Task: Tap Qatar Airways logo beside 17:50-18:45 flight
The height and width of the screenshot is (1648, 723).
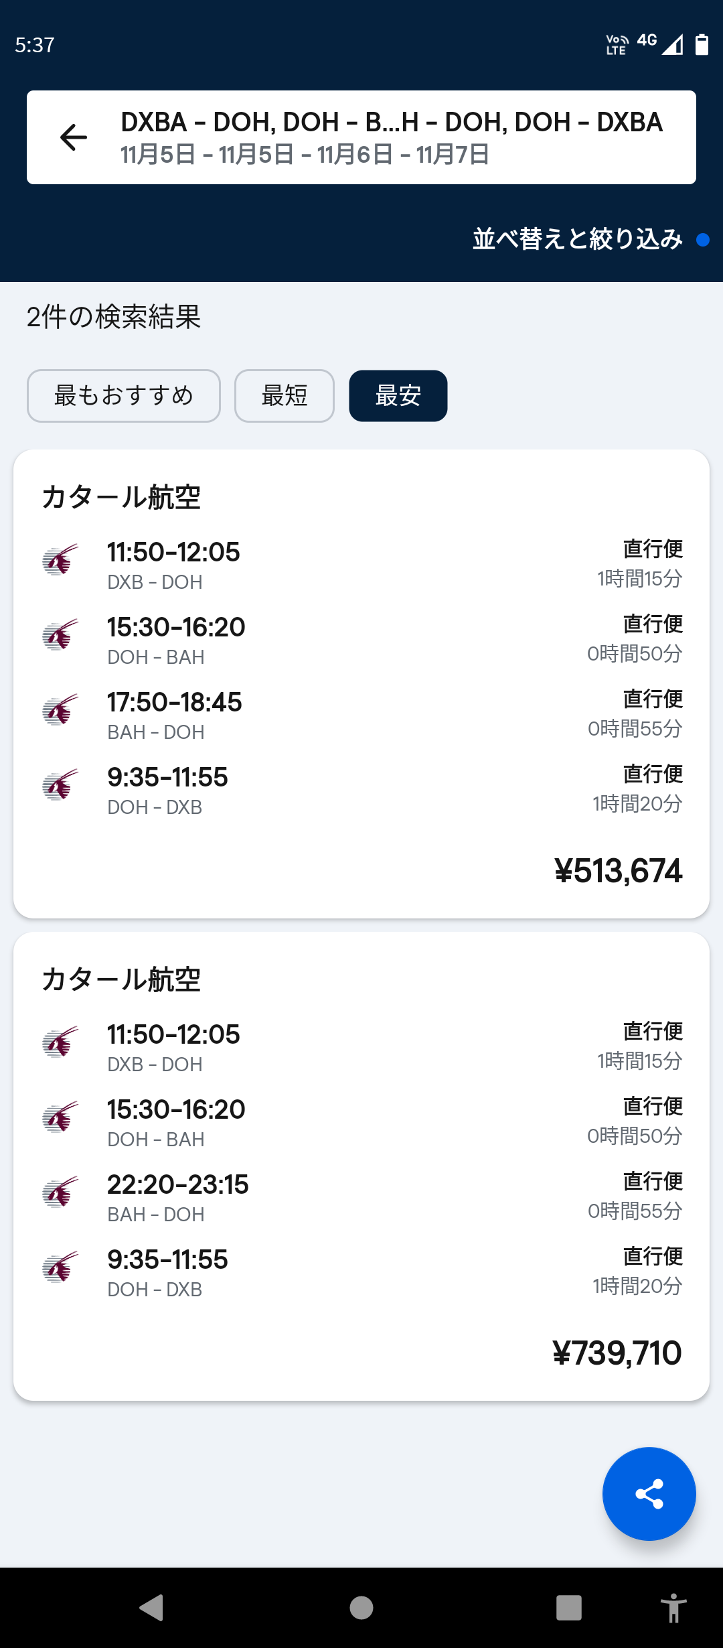Action: tap(60, 711)
